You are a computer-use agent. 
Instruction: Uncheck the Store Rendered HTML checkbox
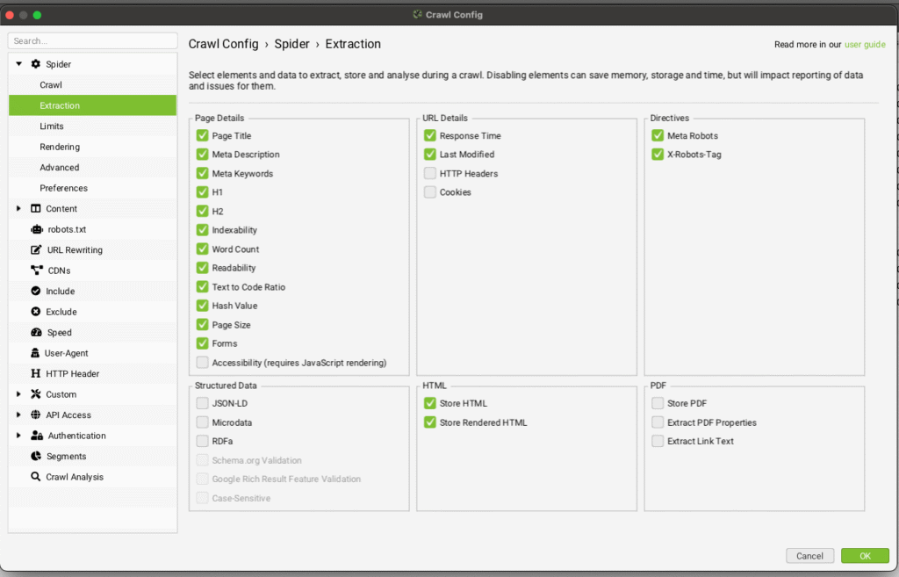pos(430,422)
